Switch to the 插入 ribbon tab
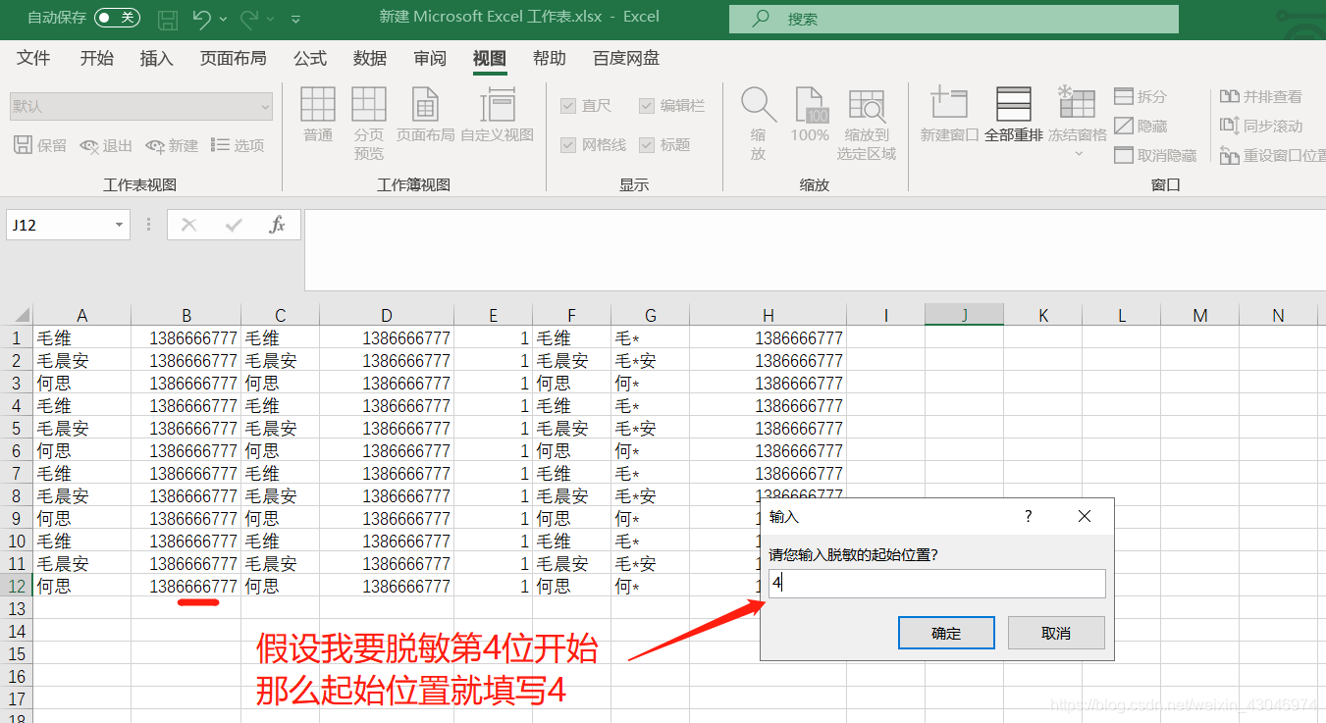The height and width of the screenshot is (723, 1326). click(x=156, y=59)
